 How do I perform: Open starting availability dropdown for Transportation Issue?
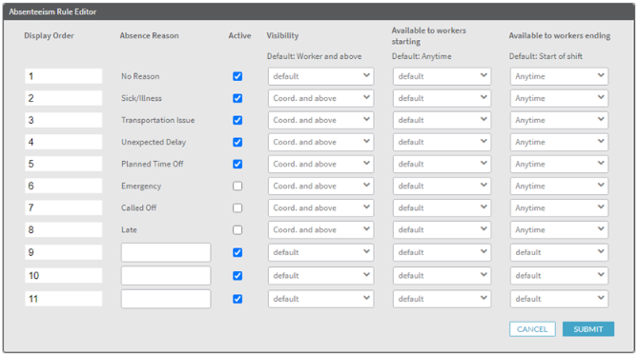click(x=442, y=120)
